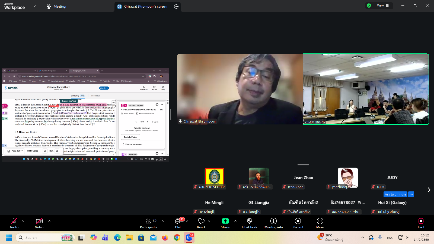
Task: Go to next page of participants
Action: tap(429, 190)
